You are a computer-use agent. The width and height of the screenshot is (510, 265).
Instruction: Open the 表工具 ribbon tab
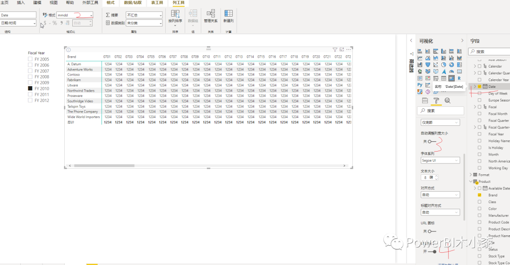[157, 3]
